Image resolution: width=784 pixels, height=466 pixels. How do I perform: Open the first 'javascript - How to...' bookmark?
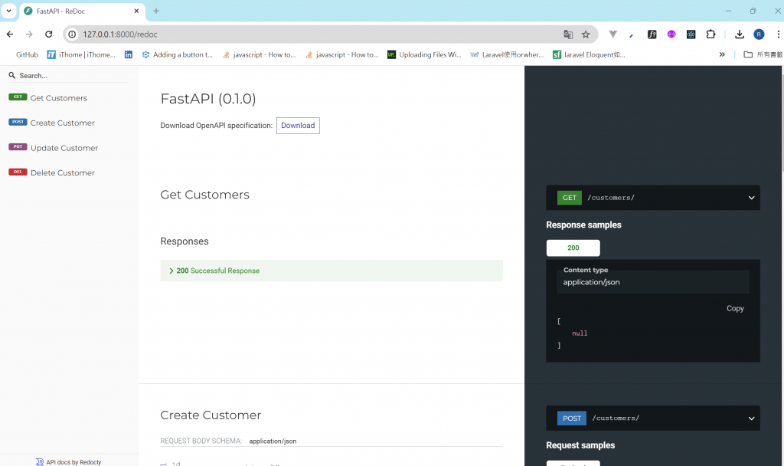pyautogui.click(x=259, y=54)
